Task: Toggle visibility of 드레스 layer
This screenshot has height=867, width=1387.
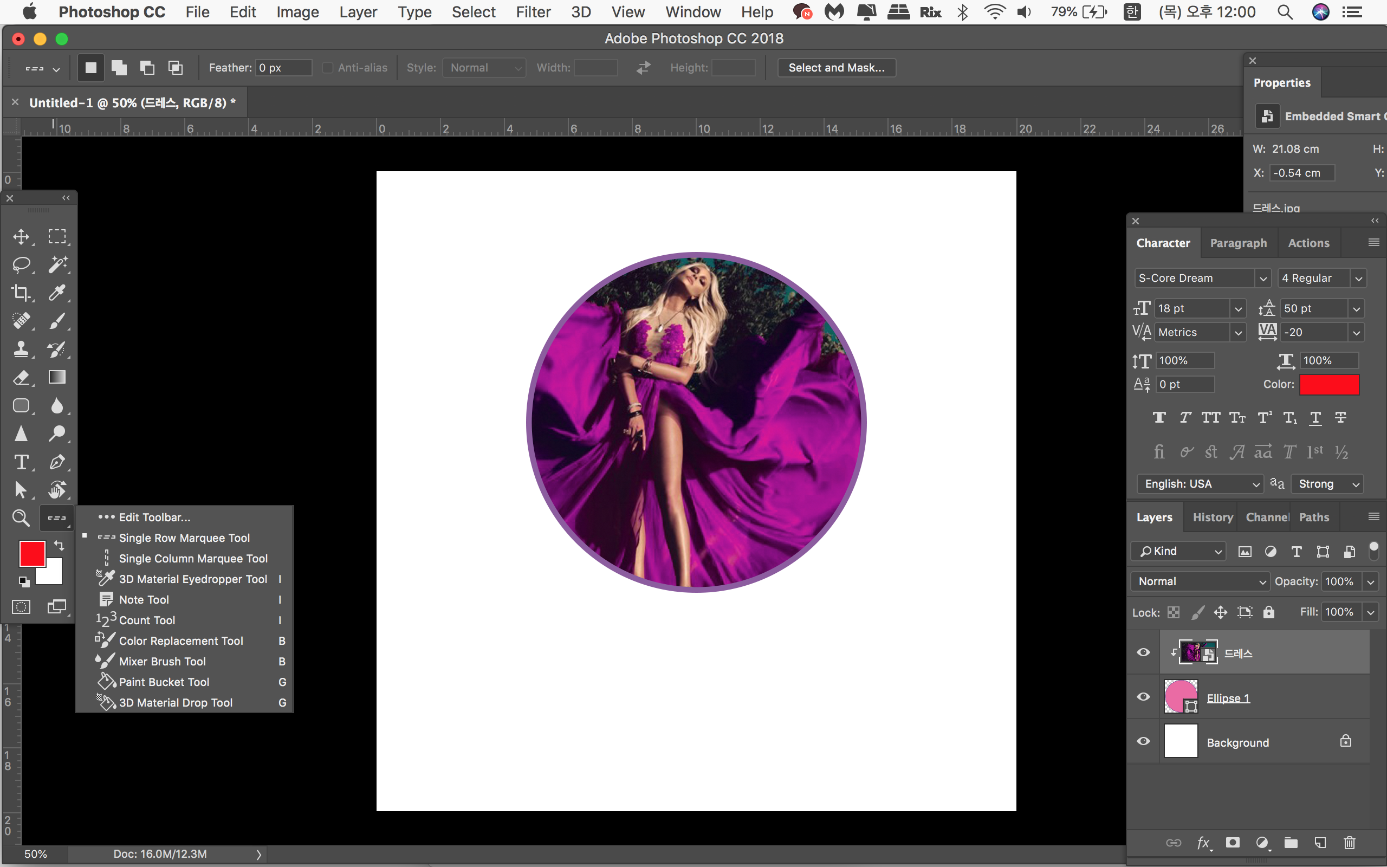Action: (x=1143, y=652)
